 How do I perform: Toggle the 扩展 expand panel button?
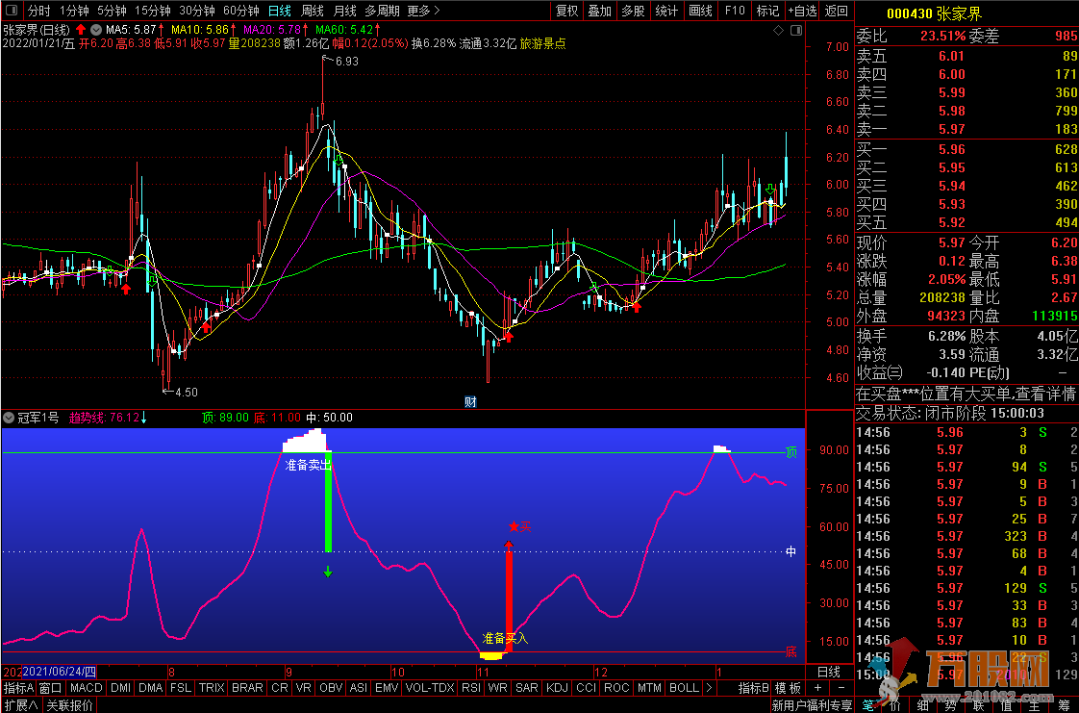20,705
